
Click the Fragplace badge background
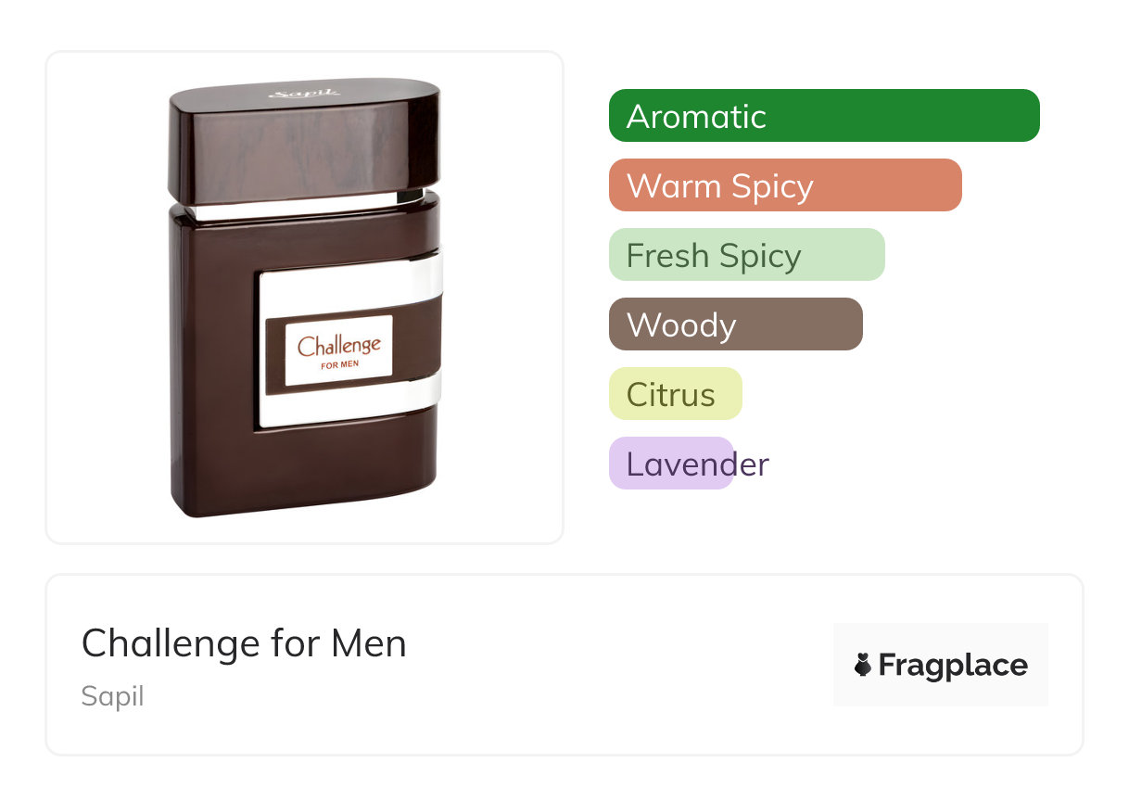pos(941,665)
